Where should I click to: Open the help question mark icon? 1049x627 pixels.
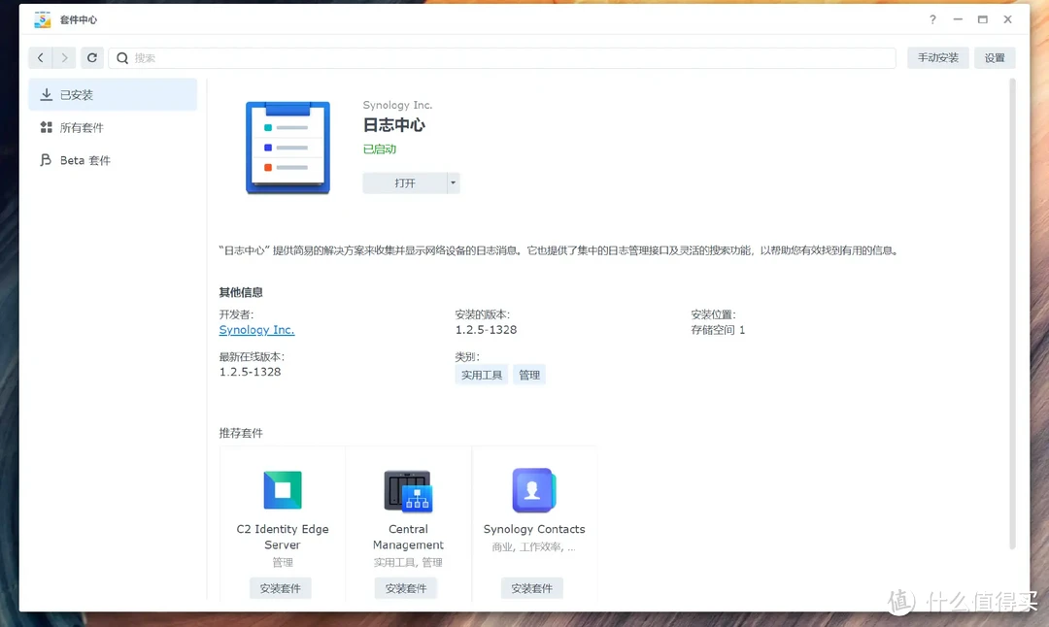(x=931, y=19)
